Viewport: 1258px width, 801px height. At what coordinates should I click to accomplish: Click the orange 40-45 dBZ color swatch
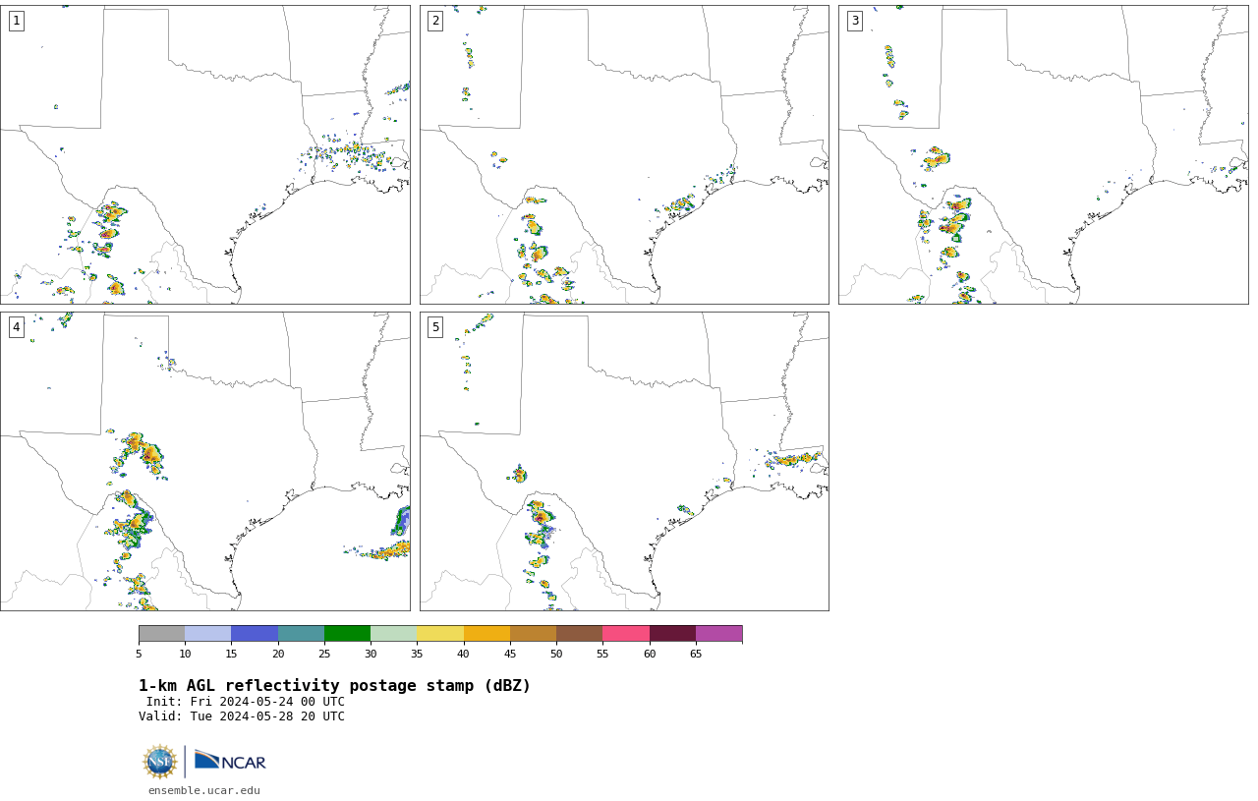tap(486, 634)
